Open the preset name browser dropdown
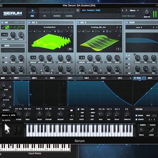The image size is (158, 158). (x=100, y=10)
